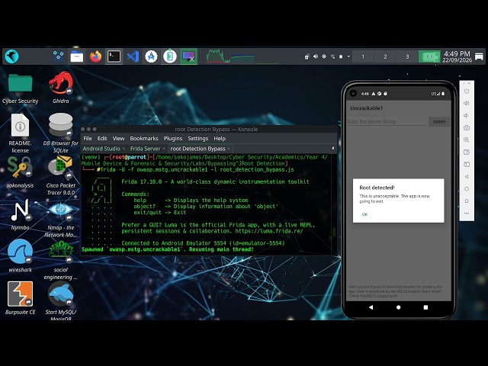Tap the Android recents square button
Image resolution: width=488 pixels, height=366 pixels.
click(x=425, y=307)
